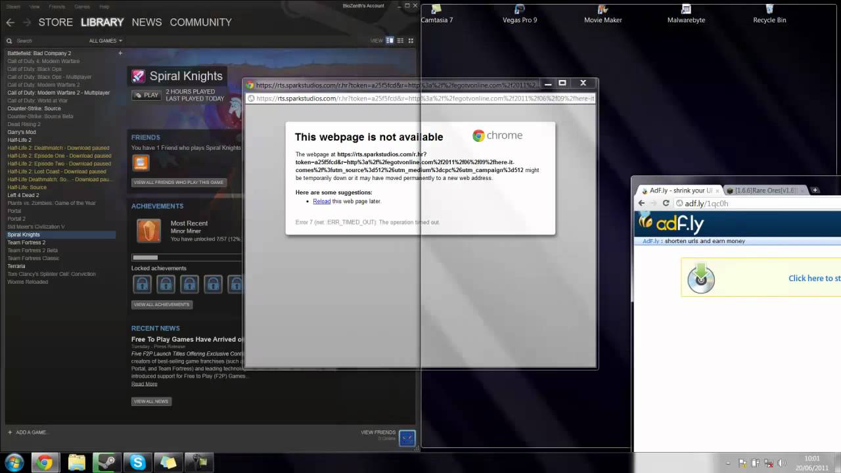Select Team Fortress 2 in games list
Image resolution: width=841 pixels, height=473 pixels.
click(x=26, y=242)
